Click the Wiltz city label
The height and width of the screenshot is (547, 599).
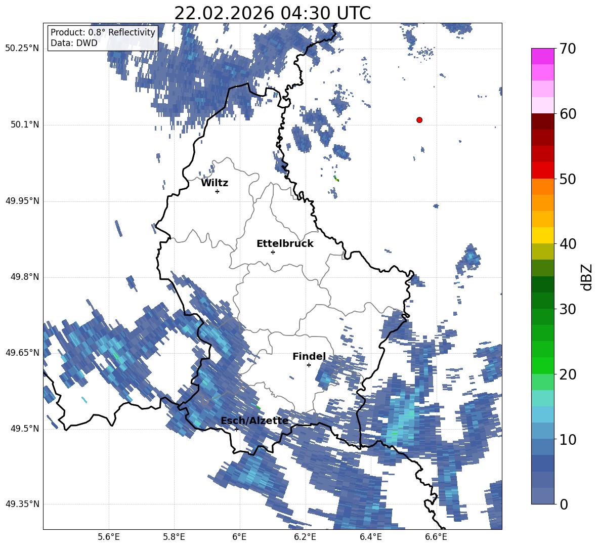coord(215,183)
